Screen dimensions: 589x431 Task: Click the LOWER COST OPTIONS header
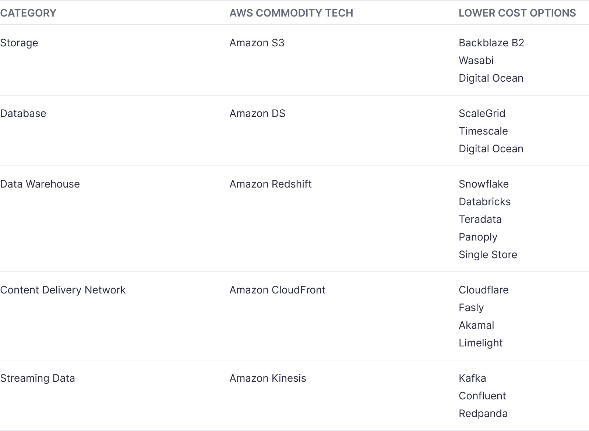tap(517, 13)
